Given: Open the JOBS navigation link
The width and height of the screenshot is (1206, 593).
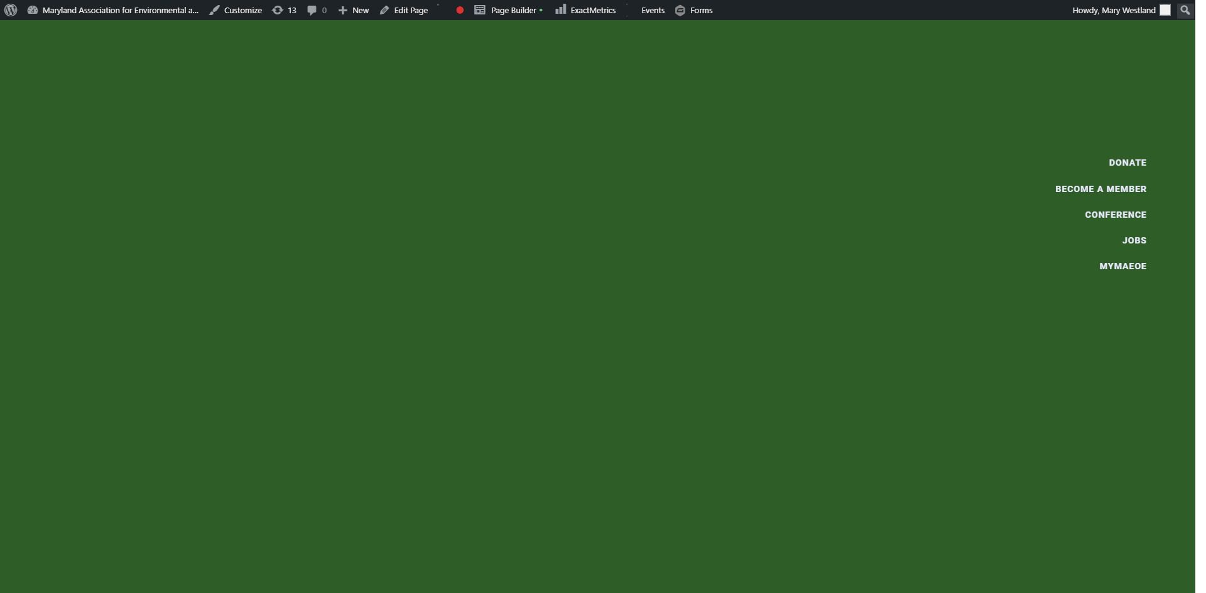Looking at the screenshot, I should pyautogui.click(x=1134, y=240).
